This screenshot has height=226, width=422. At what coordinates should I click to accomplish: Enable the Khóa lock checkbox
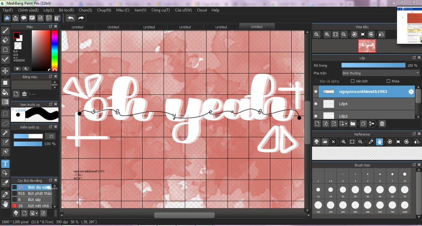tap(388, 81)
